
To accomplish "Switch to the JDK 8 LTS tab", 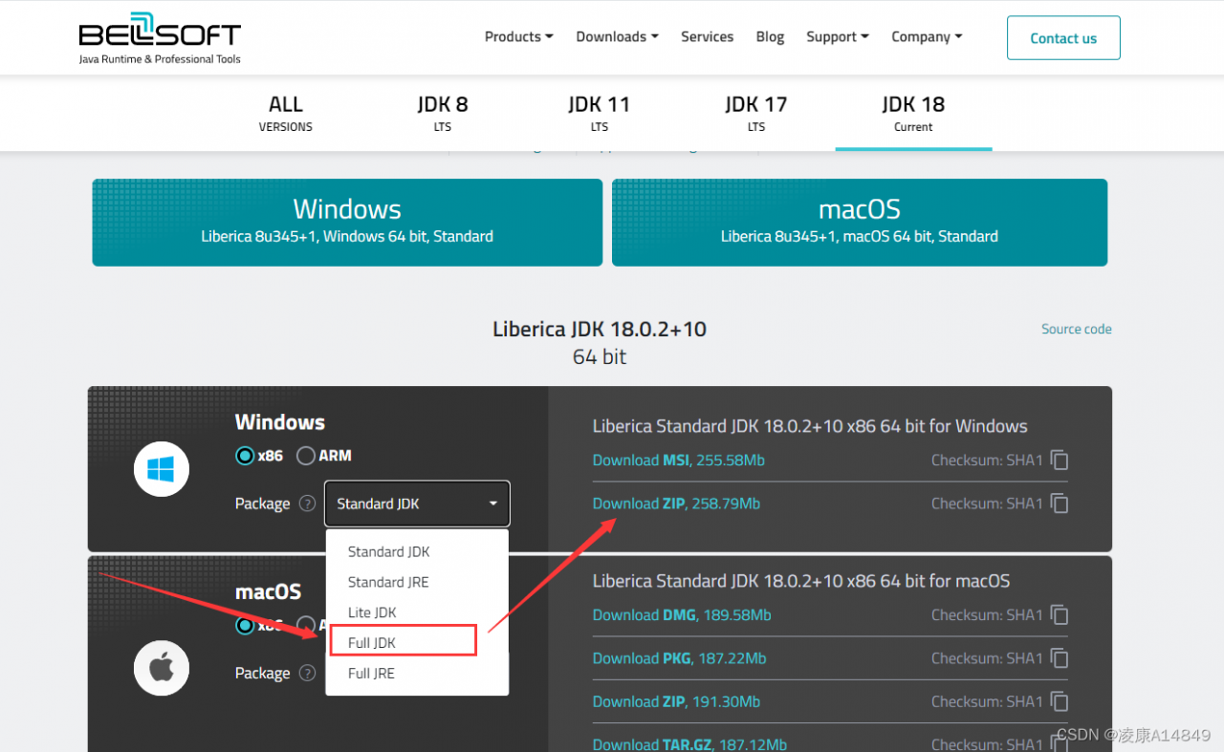I will click(443, 113).
